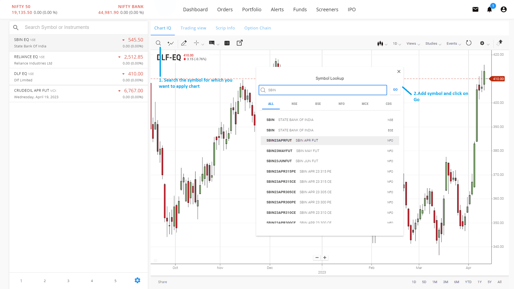This screenshot has width=514, height=289.
Task: Select the 3M range button
Action: coord(445,282)
